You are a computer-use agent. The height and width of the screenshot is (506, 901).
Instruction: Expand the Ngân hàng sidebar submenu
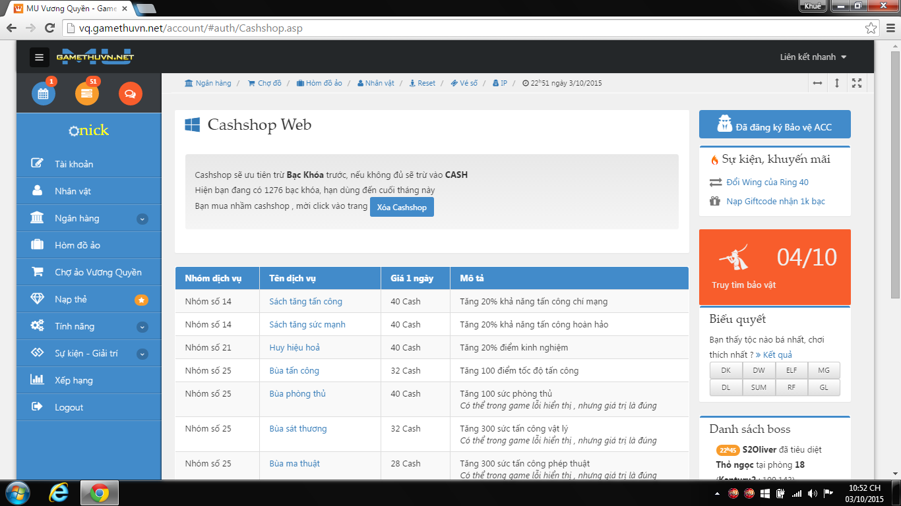click(x=142, y=219)
